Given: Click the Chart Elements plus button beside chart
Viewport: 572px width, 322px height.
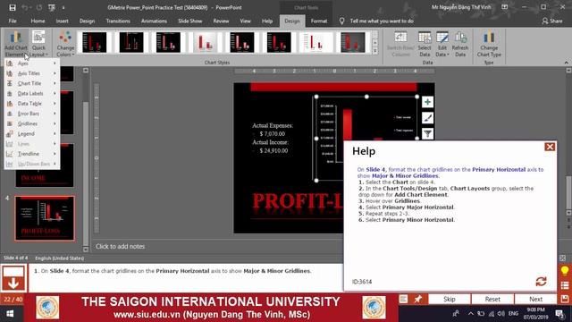Looking at the screenshot, I should click(x=427, y=102).
